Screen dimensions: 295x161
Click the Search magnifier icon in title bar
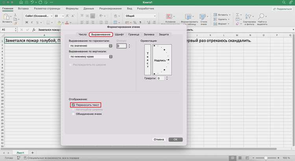[284, 2]
